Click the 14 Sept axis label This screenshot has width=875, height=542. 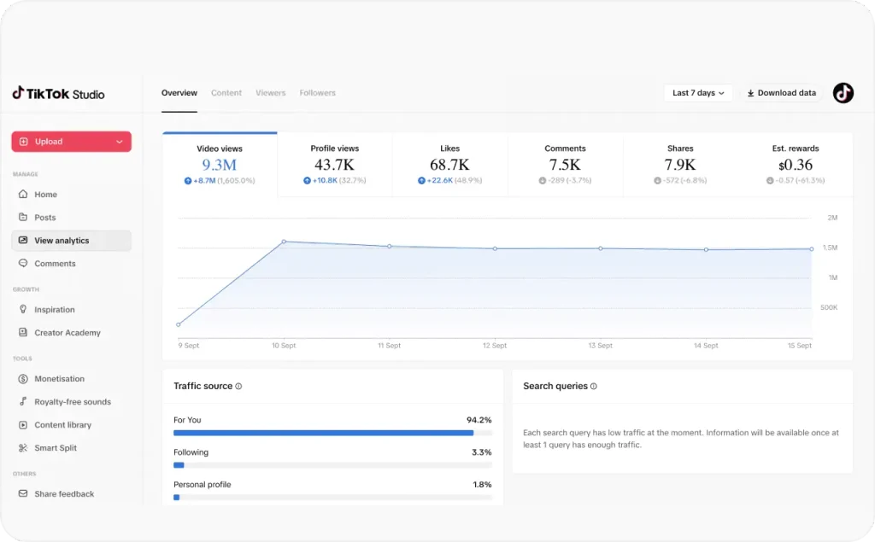[706, 346]
